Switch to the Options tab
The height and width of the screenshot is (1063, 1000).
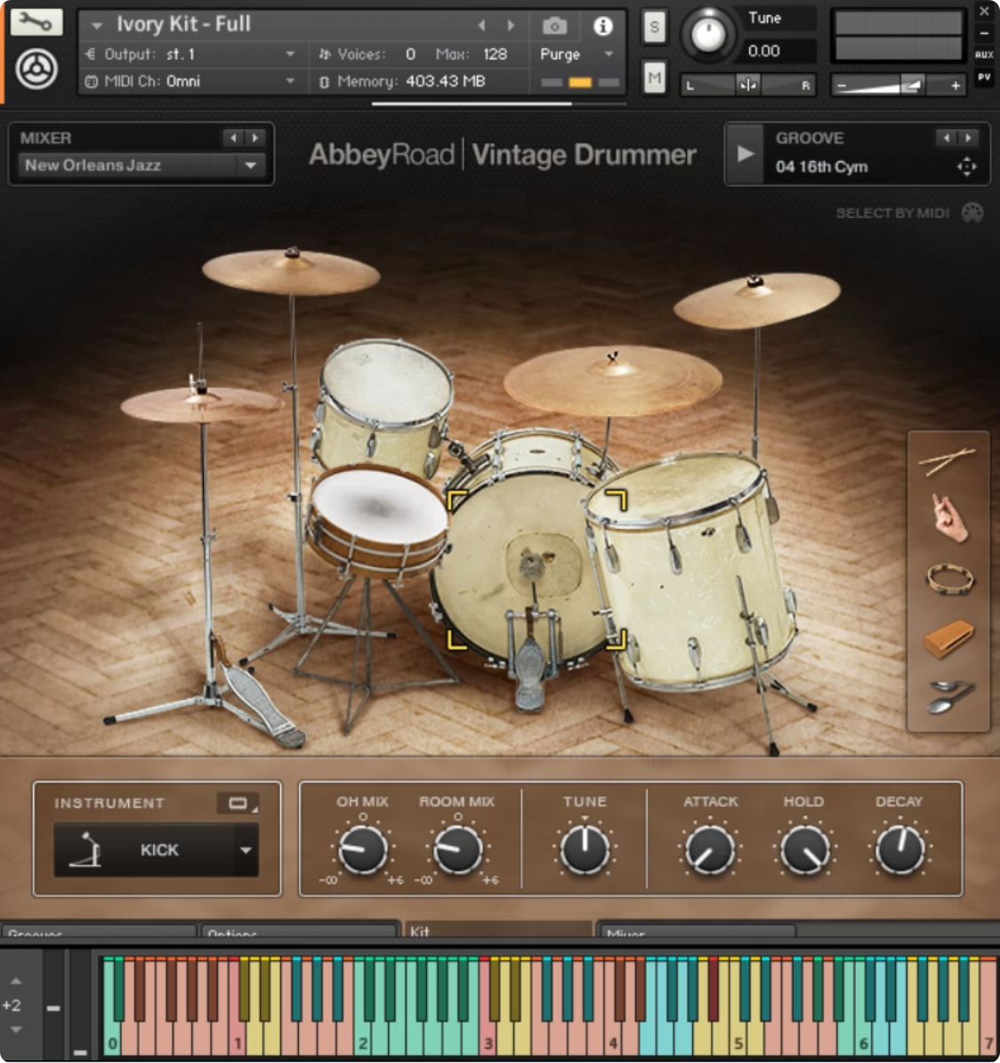tap(299, 931)
